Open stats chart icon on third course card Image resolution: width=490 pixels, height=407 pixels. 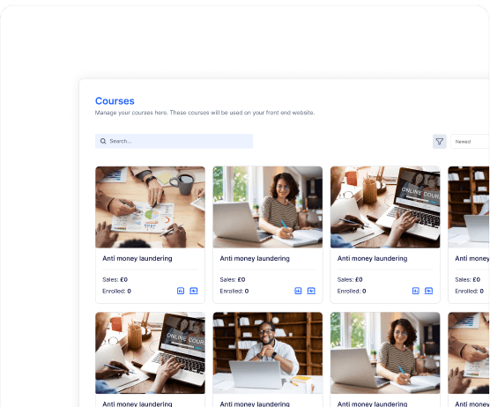pyautogui.click(x=416, y=291)
